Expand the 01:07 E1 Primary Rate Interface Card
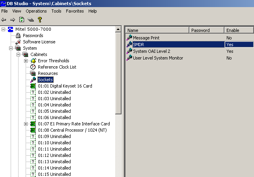The width and height of the screenshot is (254, 177). [x=26, y=124]
